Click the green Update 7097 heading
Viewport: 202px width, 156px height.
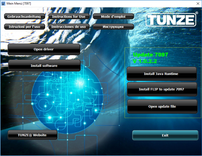click(150, 55)
